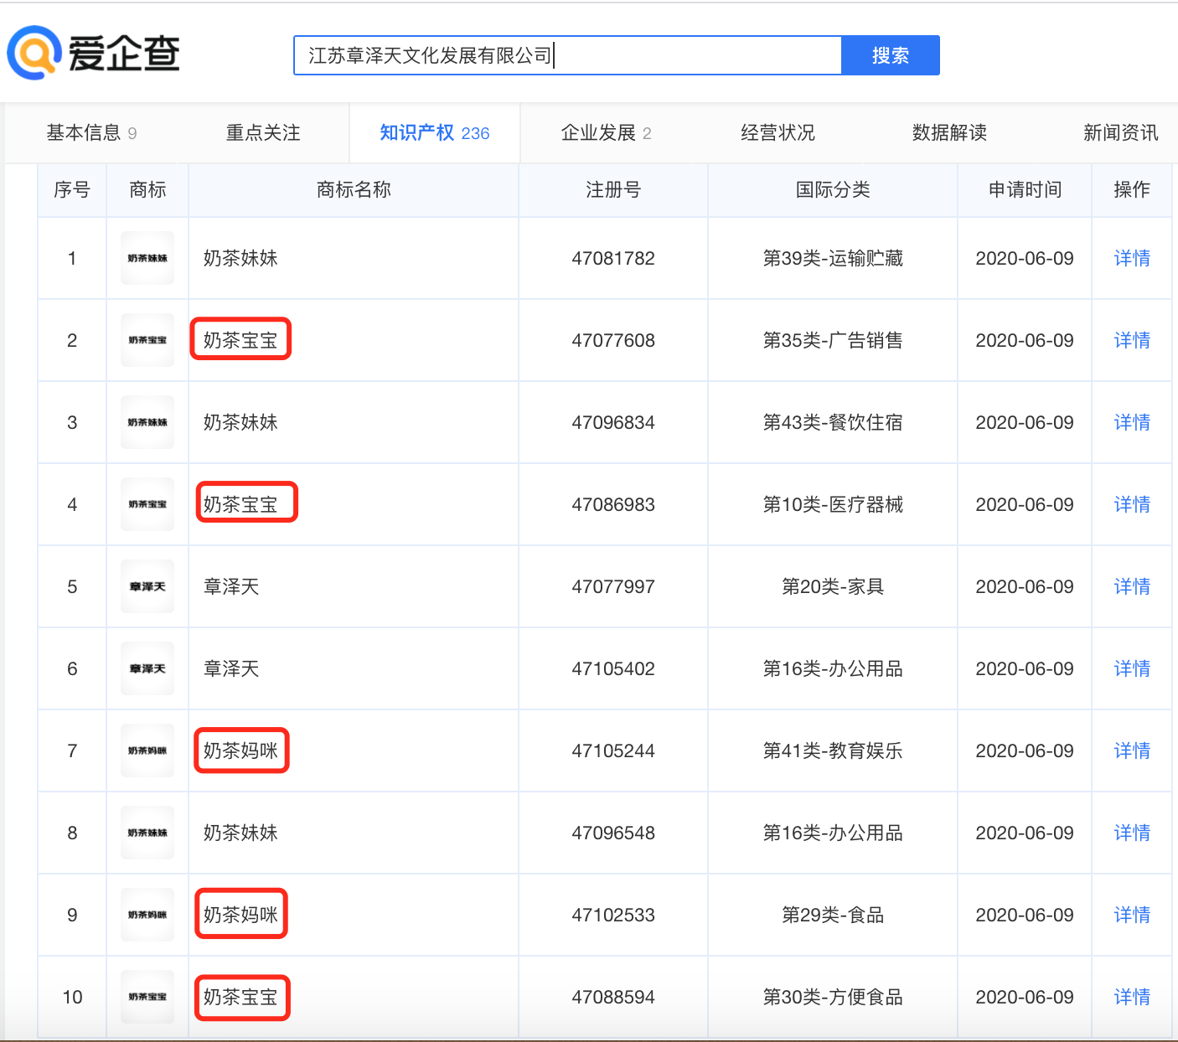The image size is (1178, 1042).
Task: Click registration number 47105244
Action: tap(613, 751)
